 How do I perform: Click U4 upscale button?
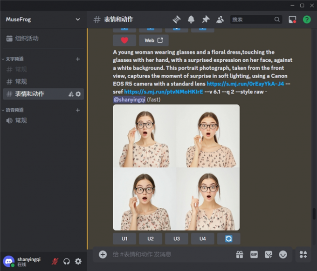tap(203, 239)
